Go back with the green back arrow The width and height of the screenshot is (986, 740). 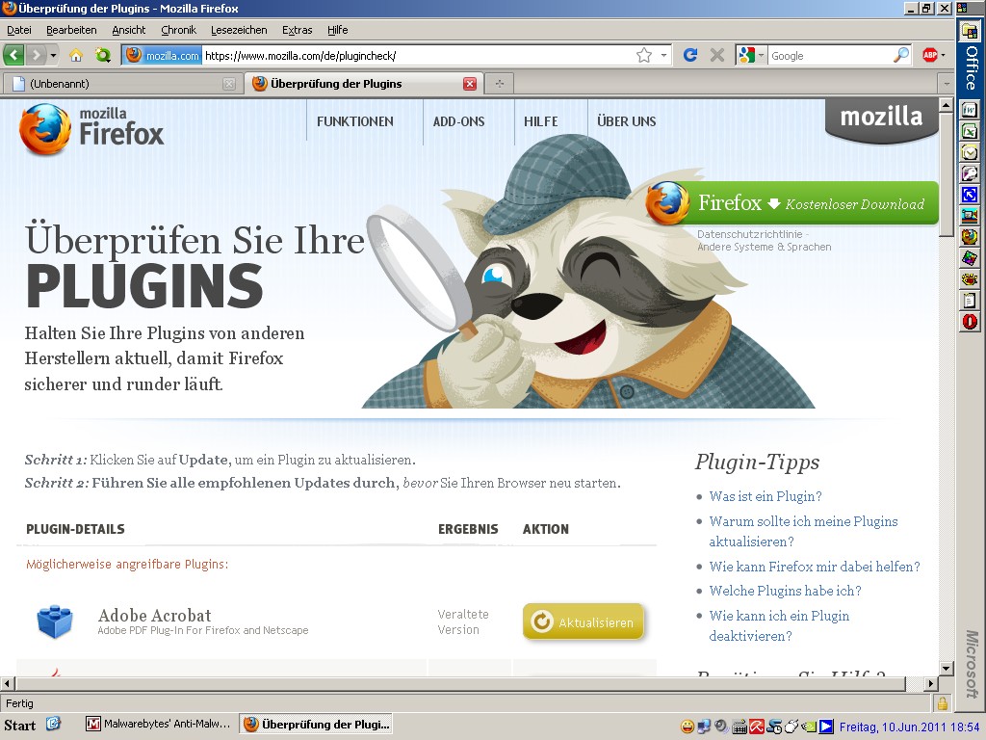[13, 55]
